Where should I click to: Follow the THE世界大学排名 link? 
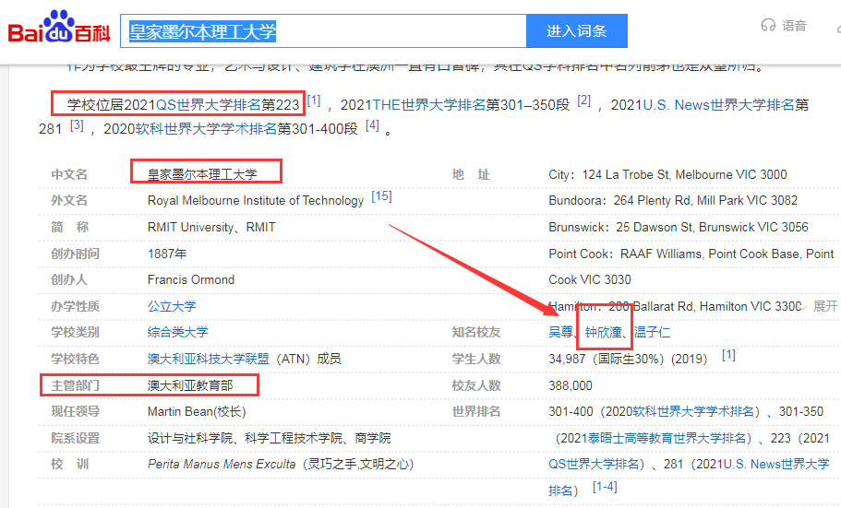click(429, 104)
